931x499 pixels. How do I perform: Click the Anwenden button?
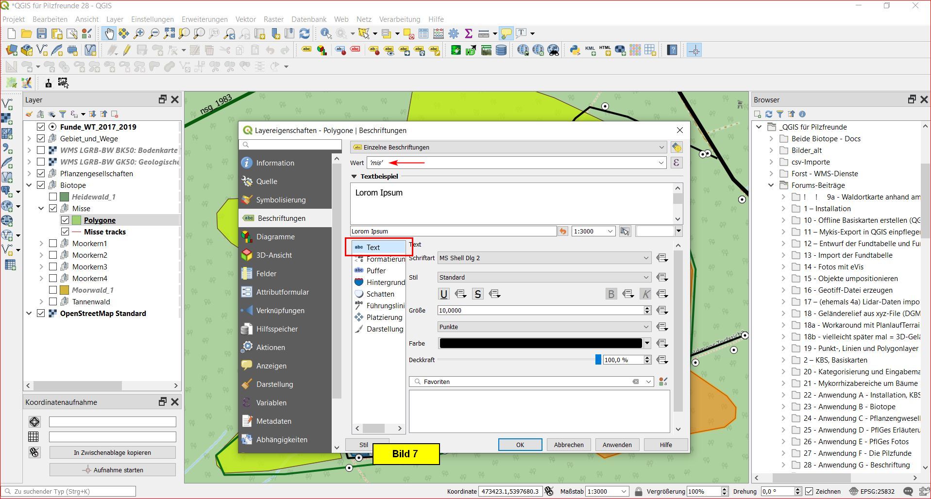[x=617, y=445]
